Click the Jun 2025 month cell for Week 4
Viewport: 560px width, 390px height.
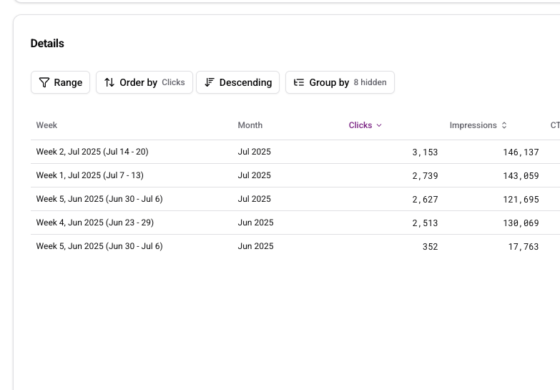[256, 223]
